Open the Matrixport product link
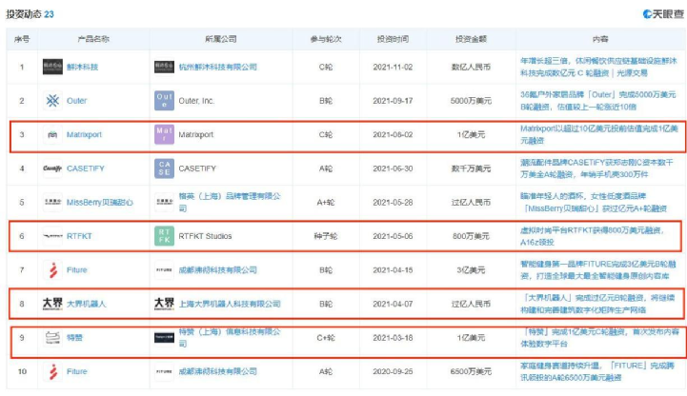687x396 pixels. click(84, 134)
